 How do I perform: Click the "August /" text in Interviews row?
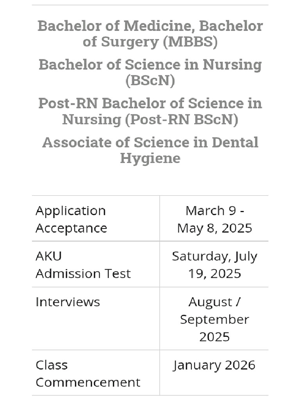click(214, 302)
